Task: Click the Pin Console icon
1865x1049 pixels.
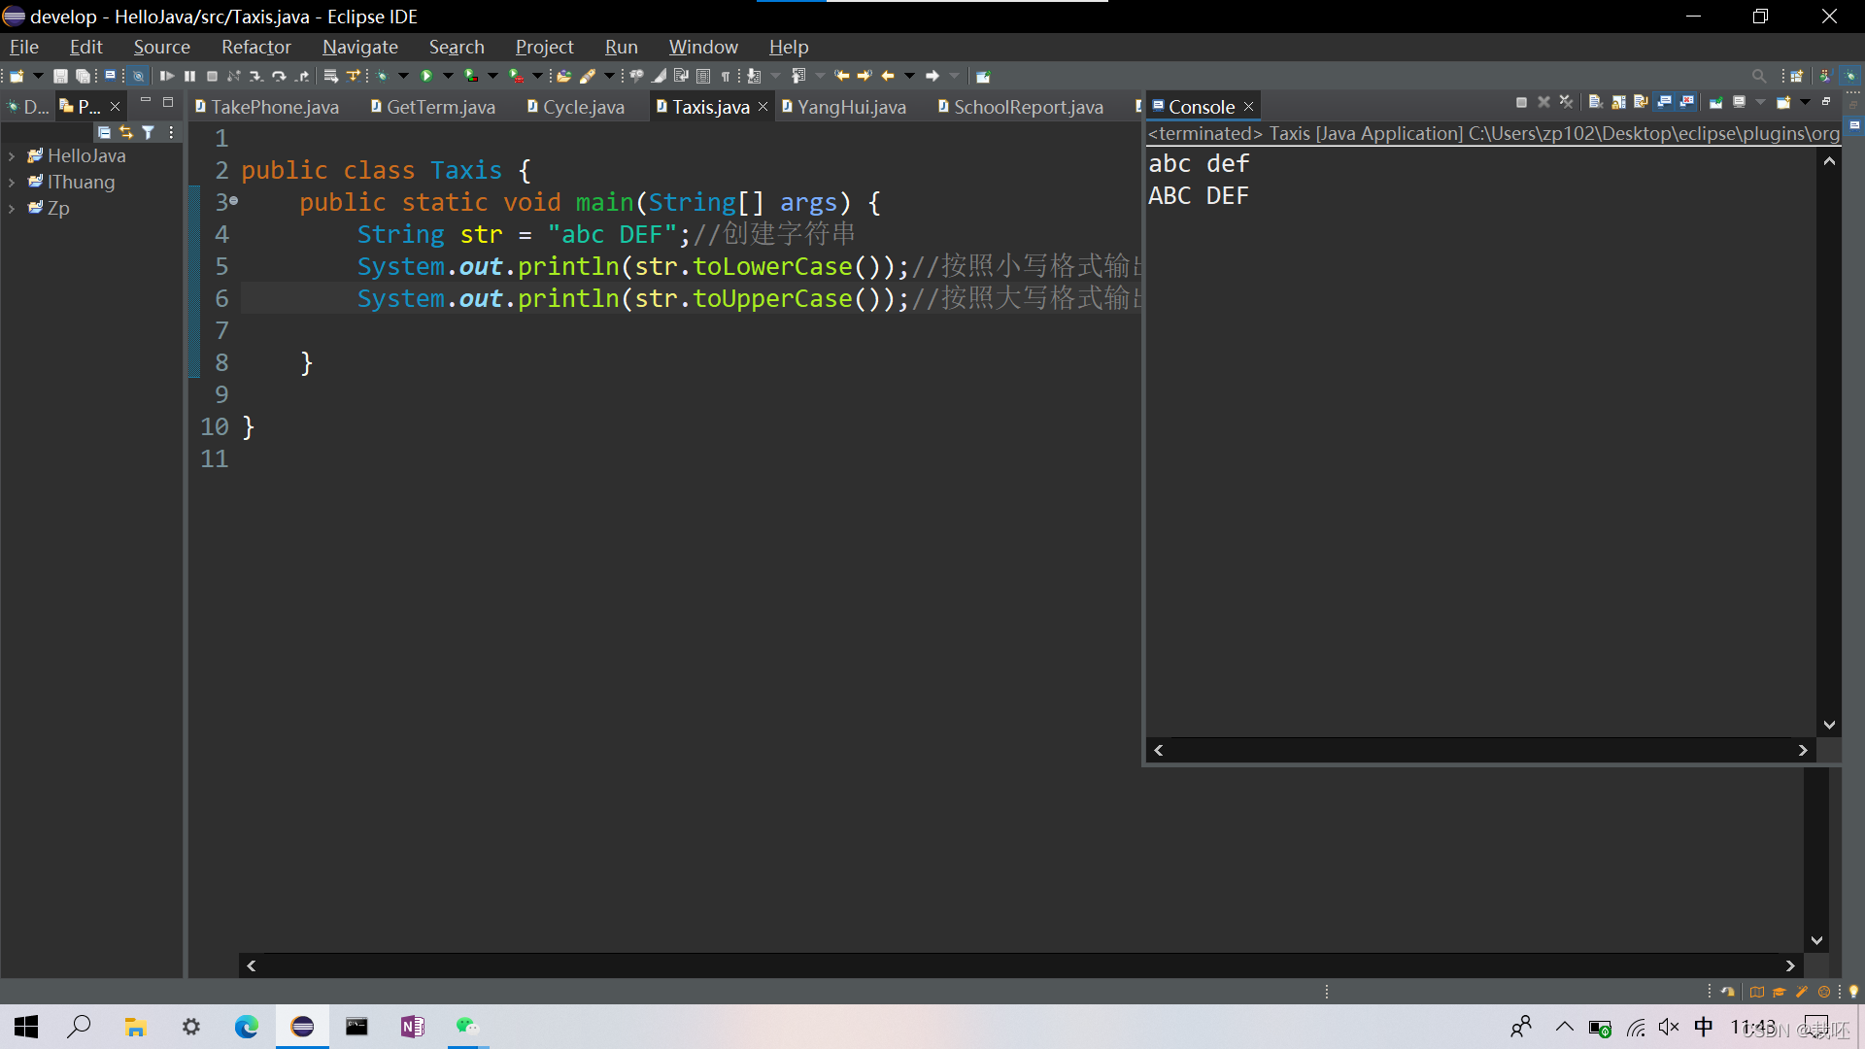Action: [1716, 102]
